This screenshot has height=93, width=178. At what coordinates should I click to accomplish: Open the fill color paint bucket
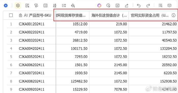click(x=73, y=5)
